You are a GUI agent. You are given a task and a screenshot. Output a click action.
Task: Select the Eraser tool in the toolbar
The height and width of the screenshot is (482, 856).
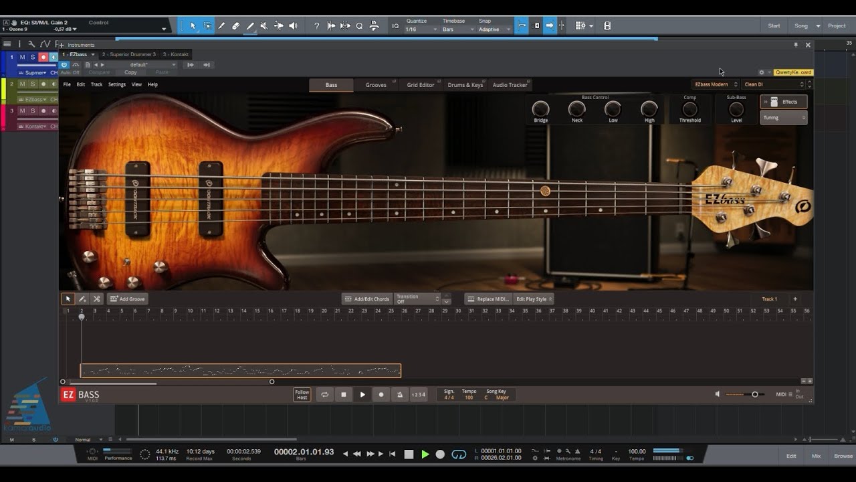click(235, 26)
